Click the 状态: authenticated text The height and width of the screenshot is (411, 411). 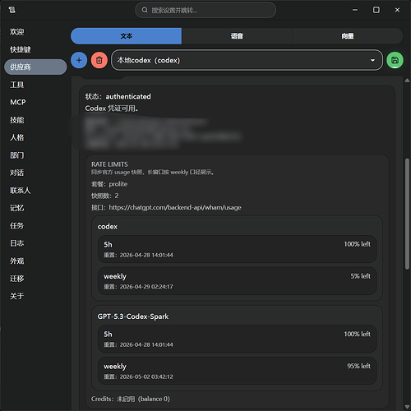(118, 96)
